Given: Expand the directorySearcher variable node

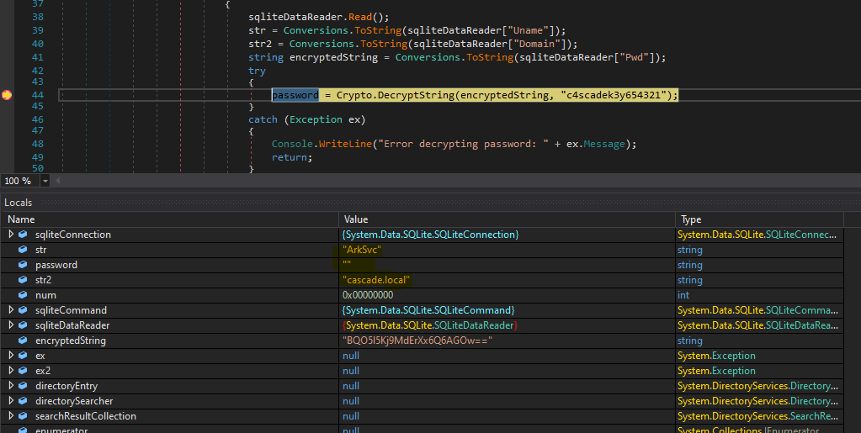Looking at the screenshot, I should coord(11,401).
